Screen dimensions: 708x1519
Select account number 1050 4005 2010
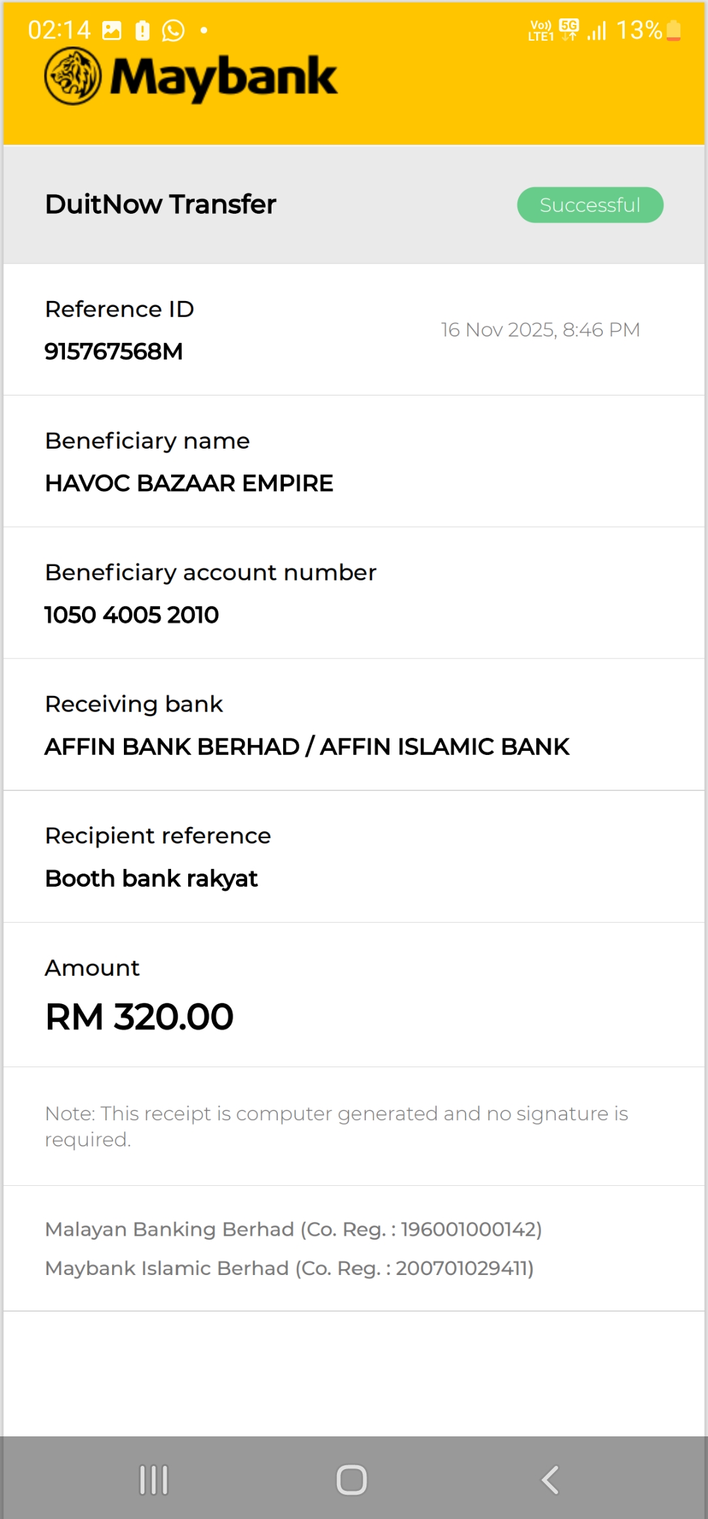pyautogui.click(x=132, y=615)
